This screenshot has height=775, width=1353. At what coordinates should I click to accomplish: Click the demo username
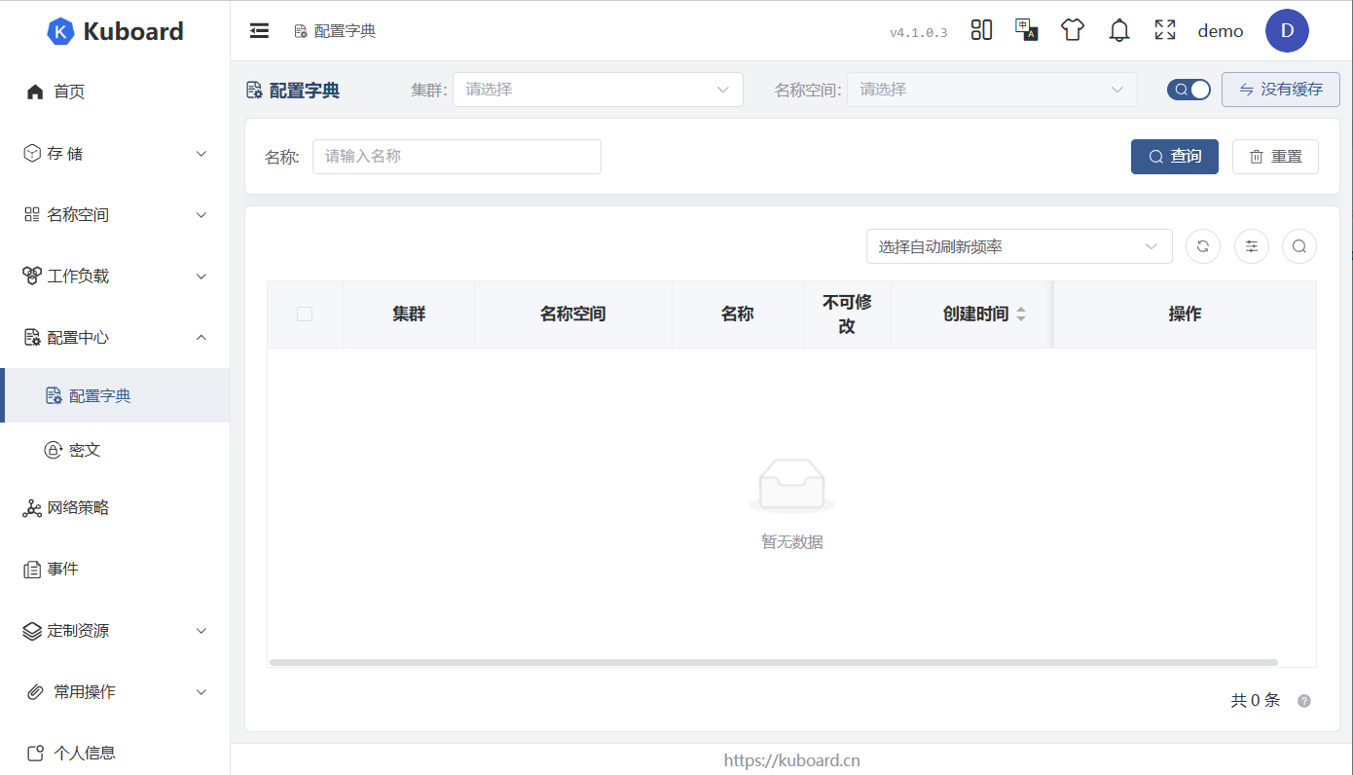(x=1221, y=31)
